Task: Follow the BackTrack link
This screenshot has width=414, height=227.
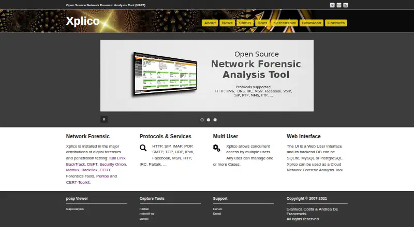Action: [76, 164]
